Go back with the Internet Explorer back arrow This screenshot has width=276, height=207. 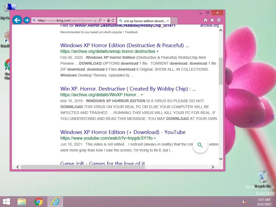pyautogui.click(x=17, y=20)
